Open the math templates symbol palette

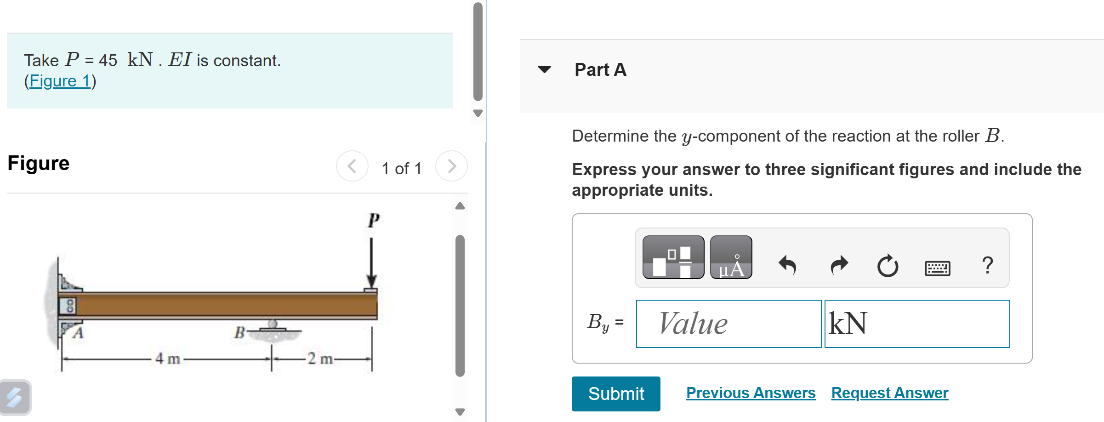[672, 257]
